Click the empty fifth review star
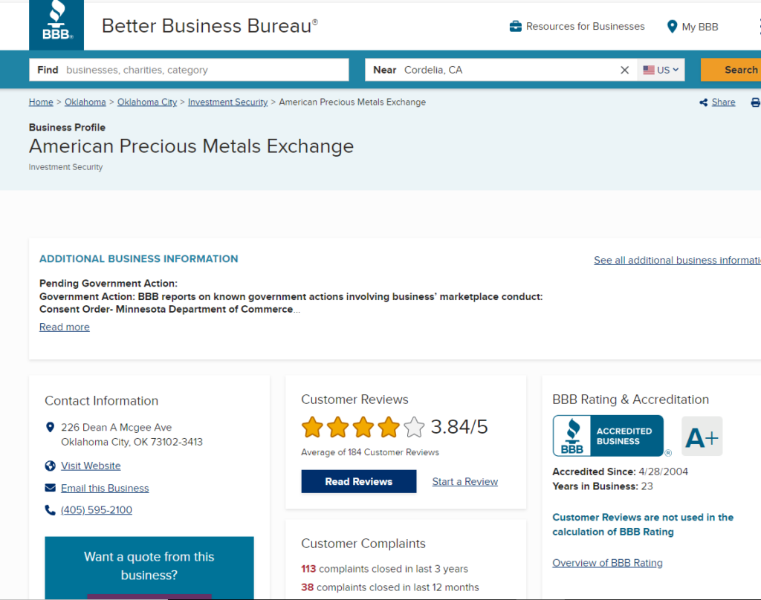This screenshot has height=600, width=761. [414, 427]
